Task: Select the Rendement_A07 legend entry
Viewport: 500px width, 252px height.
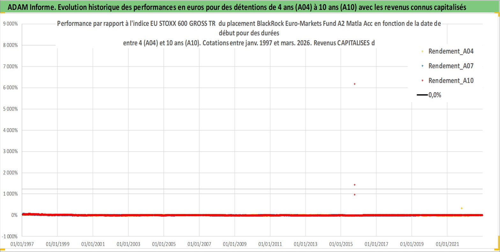Action: click(447, 66)
